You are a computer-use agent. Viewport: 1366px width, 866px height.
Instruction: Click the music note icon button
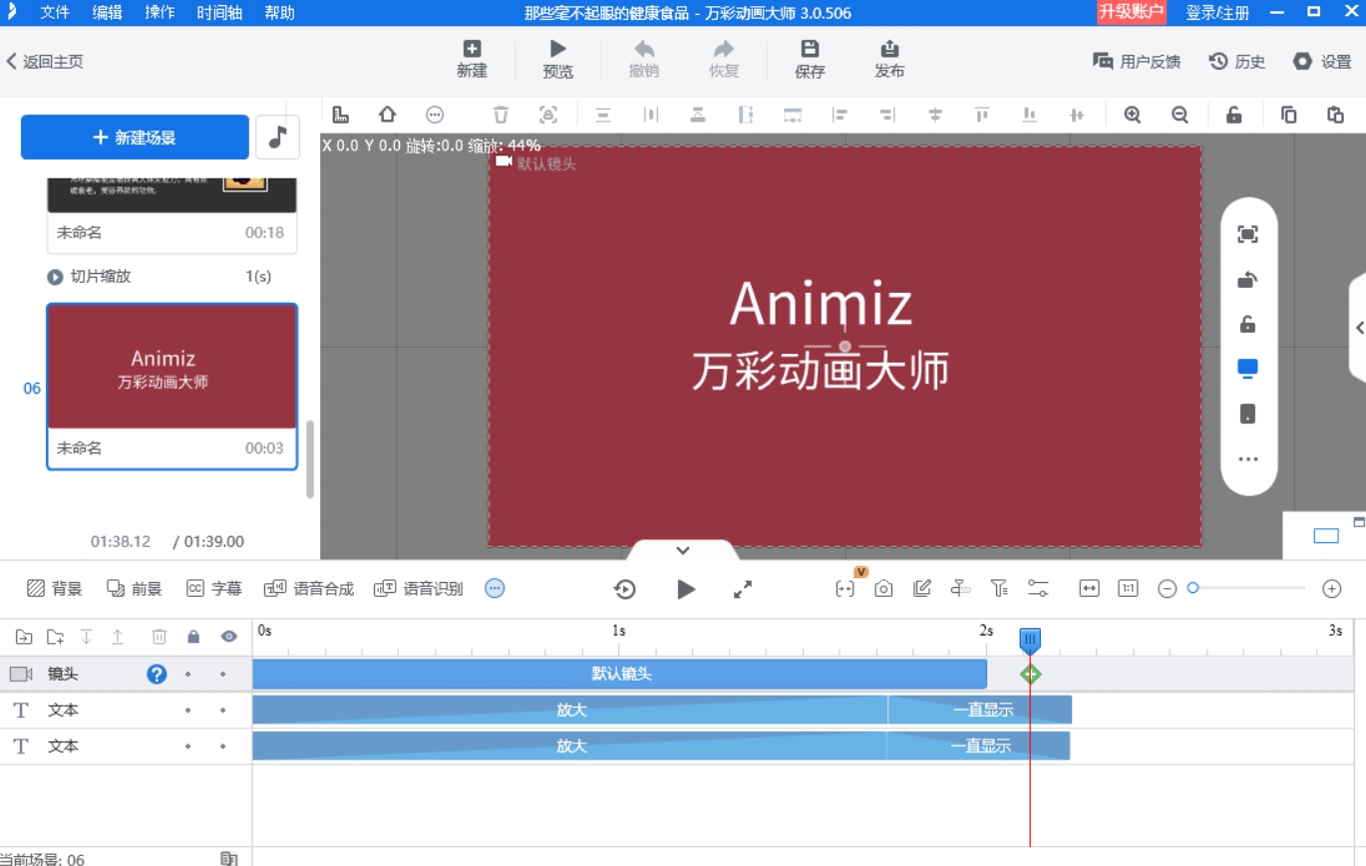[x=277, y=138]
